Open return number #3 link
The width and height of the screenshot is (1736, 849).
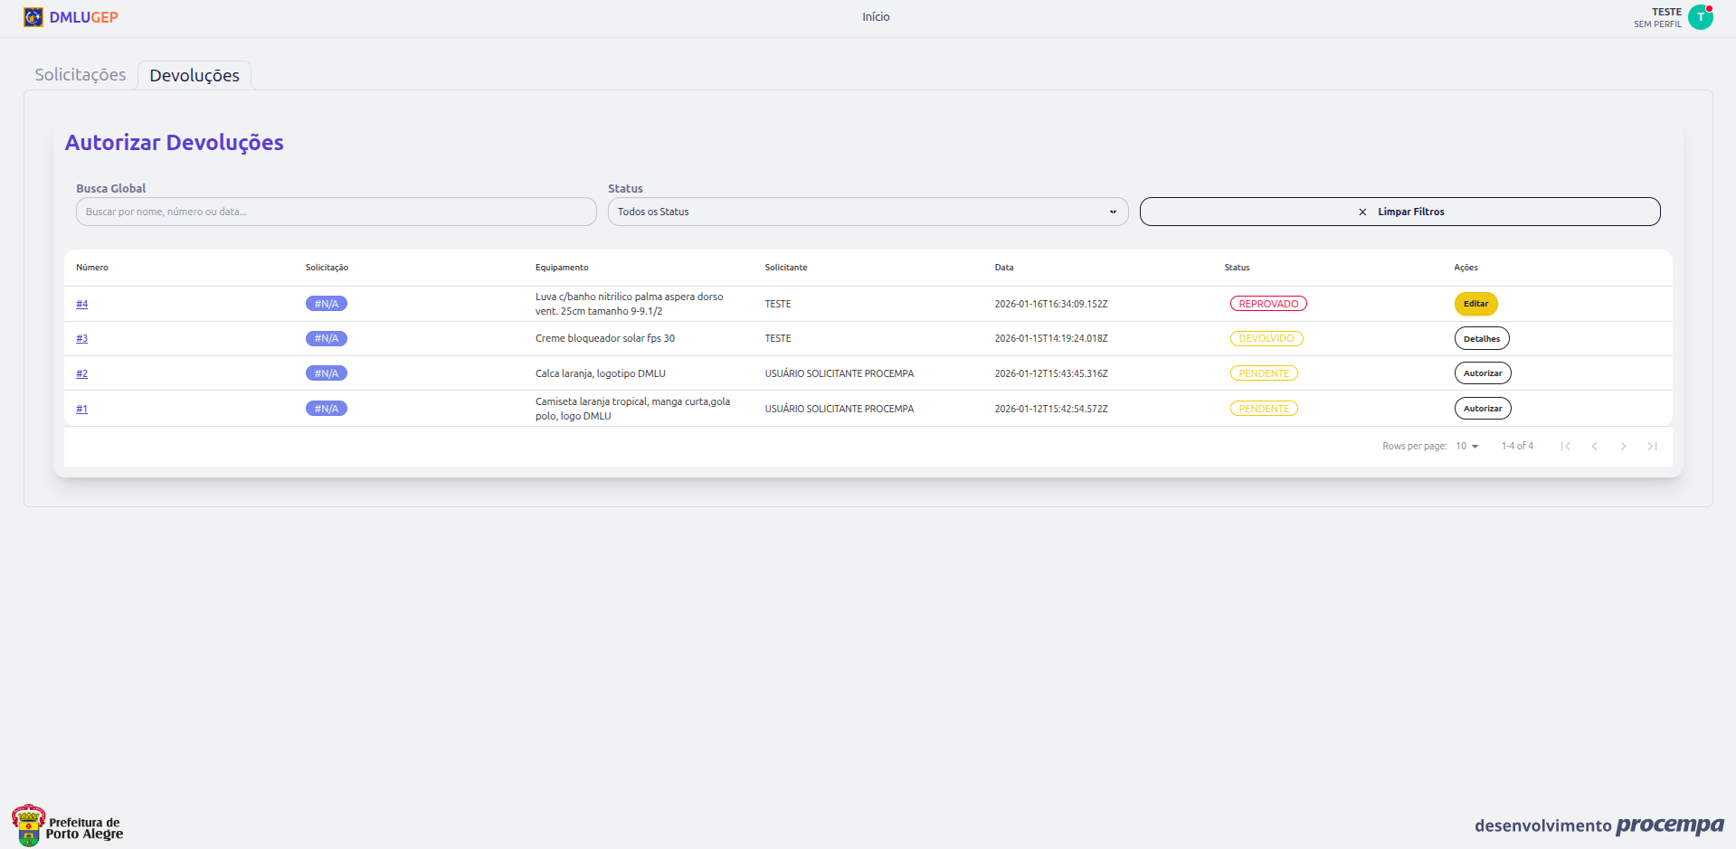tap(81, 339)
